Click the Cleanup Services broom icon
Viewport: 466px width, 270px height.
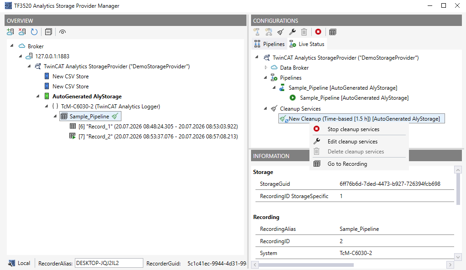tap(274, 108)
